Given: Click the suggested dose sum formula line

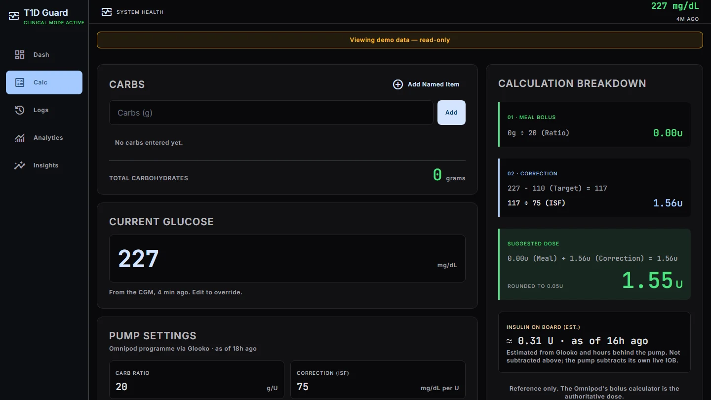Looking at the screenshot, I should [x=592, y=258].
